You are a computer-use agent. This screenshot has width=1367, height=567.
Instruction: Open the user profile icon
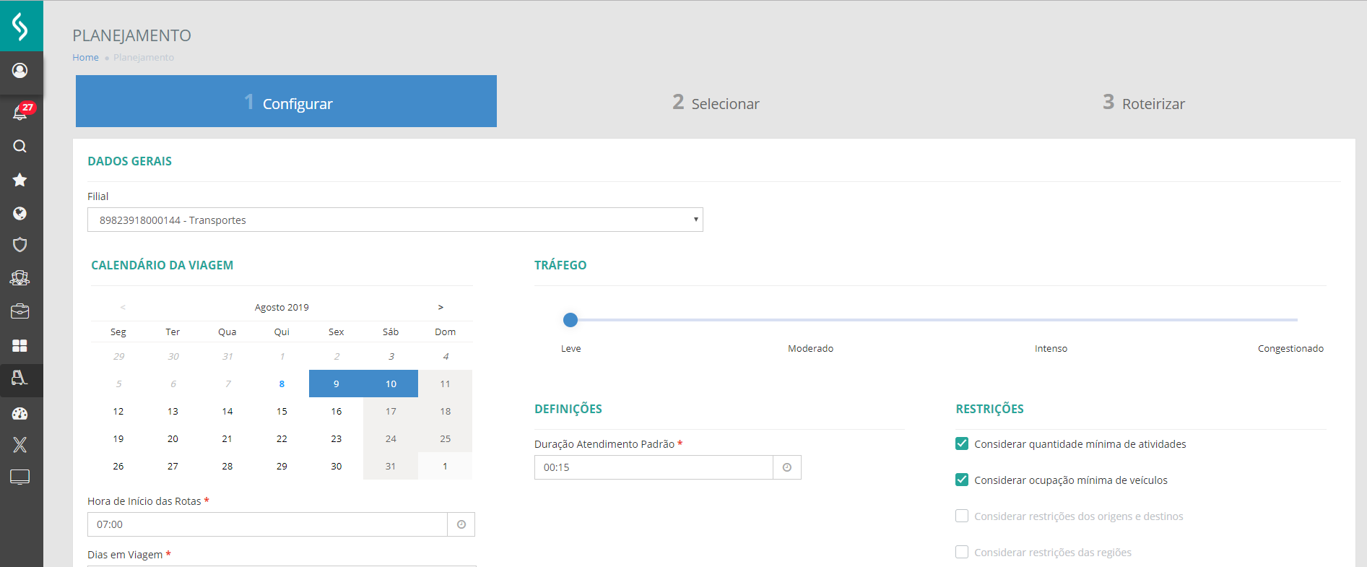click(x=20, y=70)
